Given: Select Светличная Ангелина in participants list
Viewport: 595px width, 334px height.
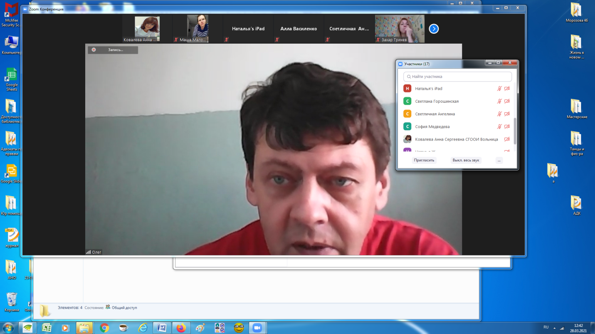Looking at the screenshot, I should pos(435,114).
